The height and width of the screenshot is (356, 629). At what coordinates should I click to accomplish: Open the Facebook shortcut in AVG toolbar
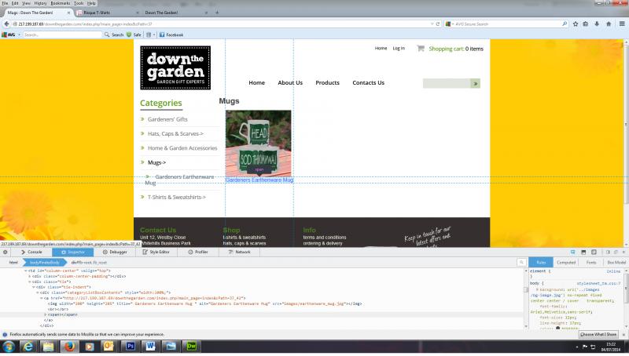171,35
